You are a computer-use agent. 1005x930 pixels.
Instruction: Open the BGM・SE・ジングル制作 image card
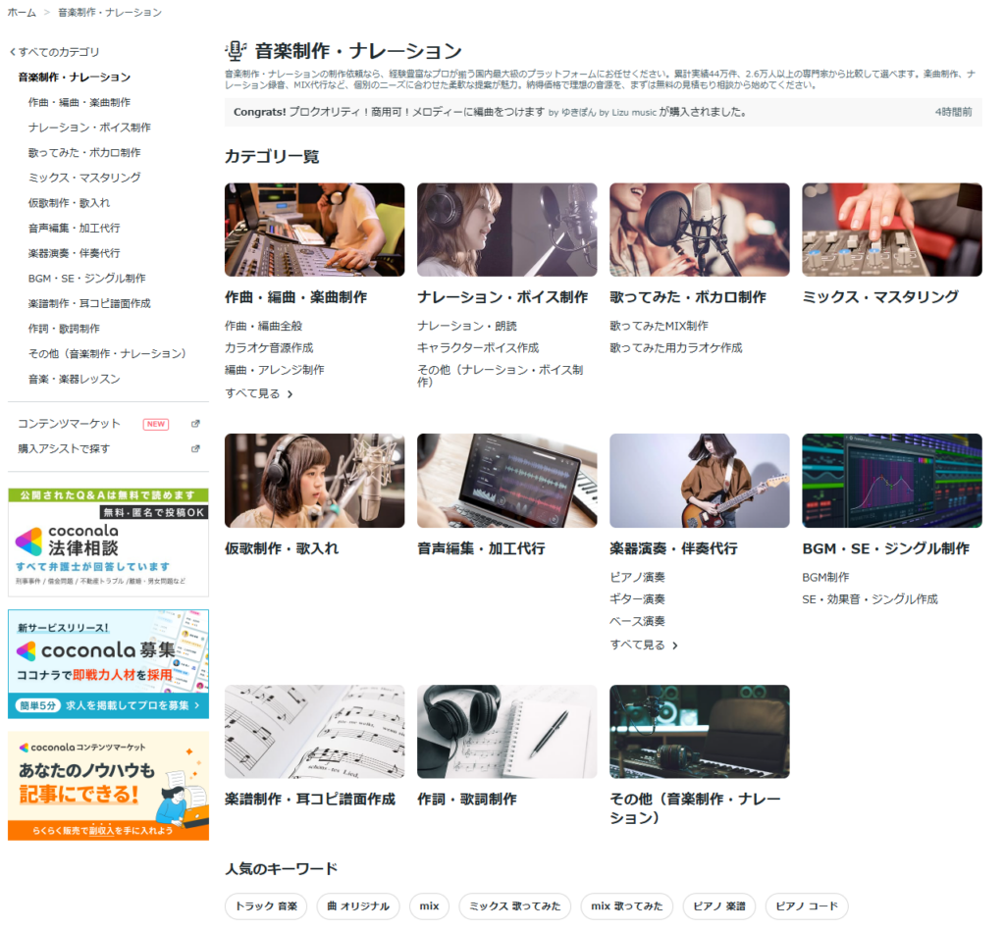pos(891,481)
